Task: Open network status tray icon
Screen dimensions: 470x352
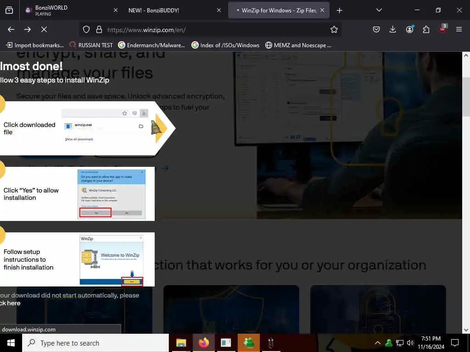Action: pyautogui.click(x=400, y=343)
